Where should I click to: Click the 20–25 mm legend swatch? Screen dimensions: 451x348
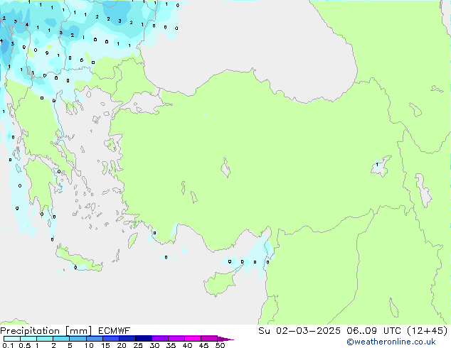click(127, 339)
